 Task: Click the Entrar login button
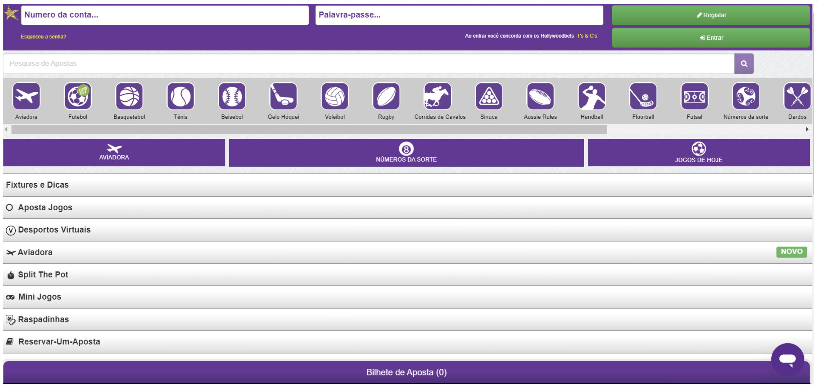pos(710,38)
